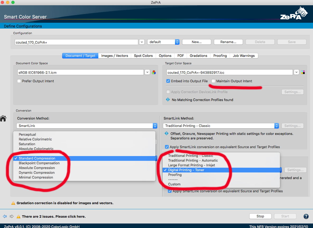Go forward using the right arrow icon

pos(12,216)
